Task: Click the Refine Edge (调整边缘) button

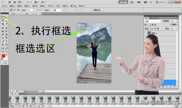Action: tap(98, 10)
